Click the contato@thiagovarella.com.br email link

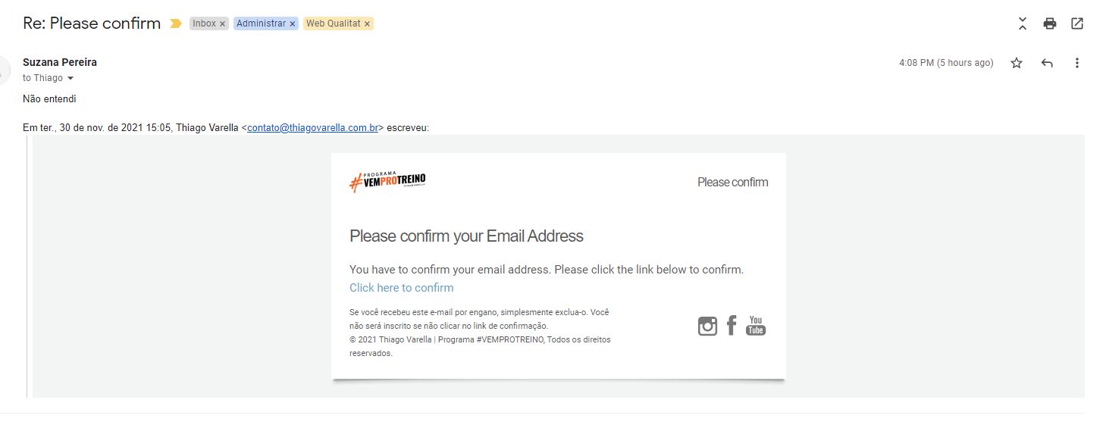[312, 128]
